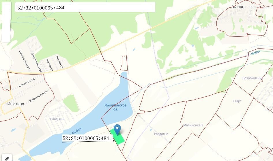The image size is (273, 161).
Task: Click the blue location pin marker
Action: [x=117, y=130]
